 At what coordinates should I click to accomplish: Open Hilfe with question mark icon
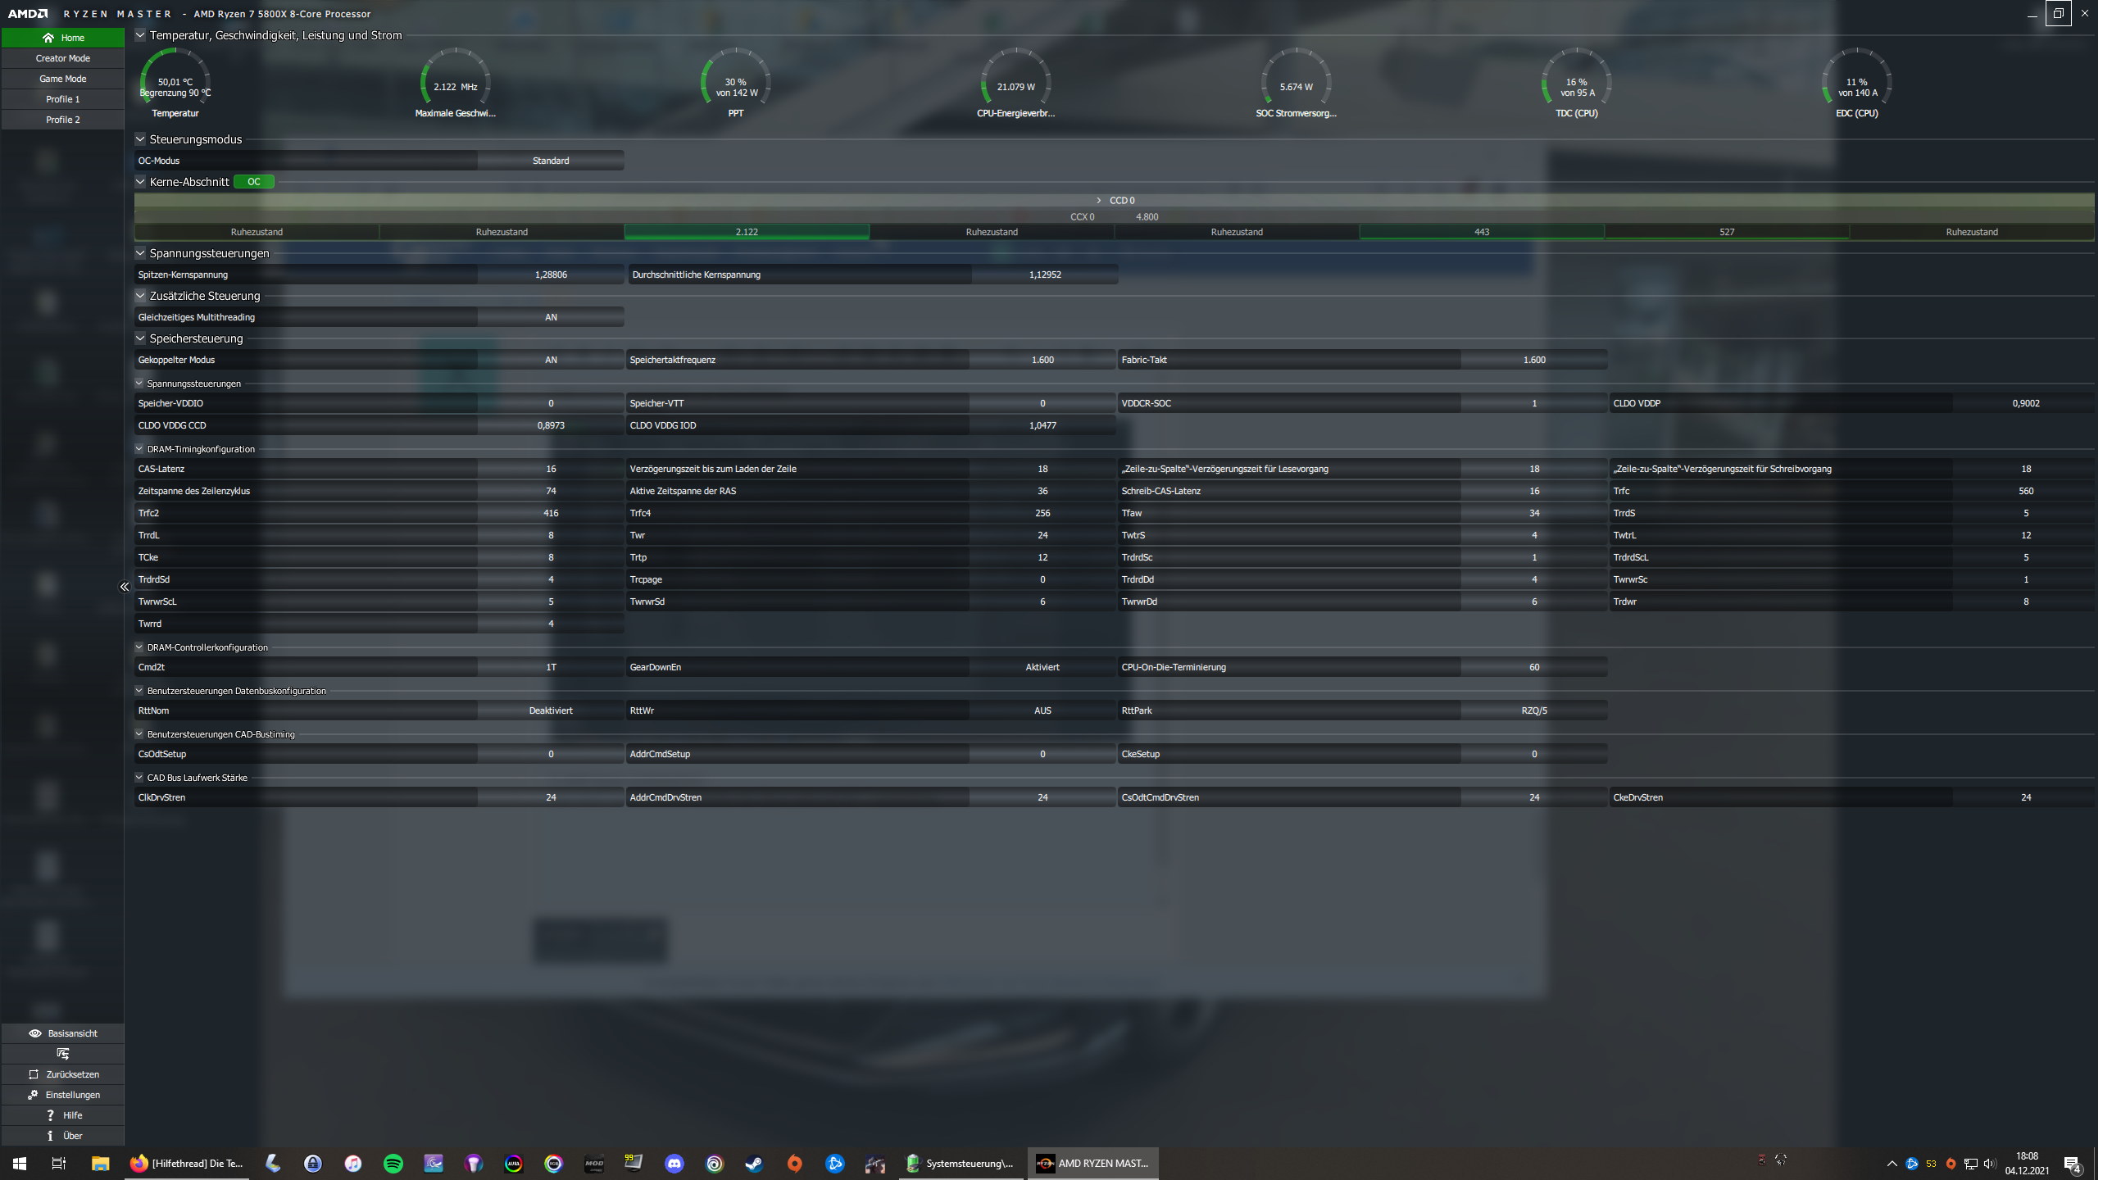[49, 1115]
